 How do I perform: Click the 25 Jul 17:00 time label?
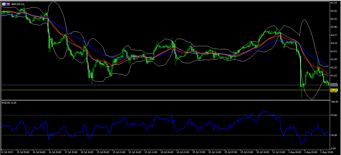coord(199,152)
